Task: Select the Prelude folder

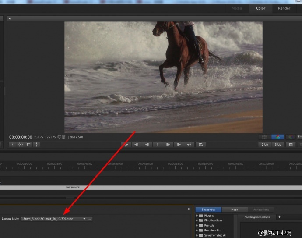Action: tap(209, 225)
